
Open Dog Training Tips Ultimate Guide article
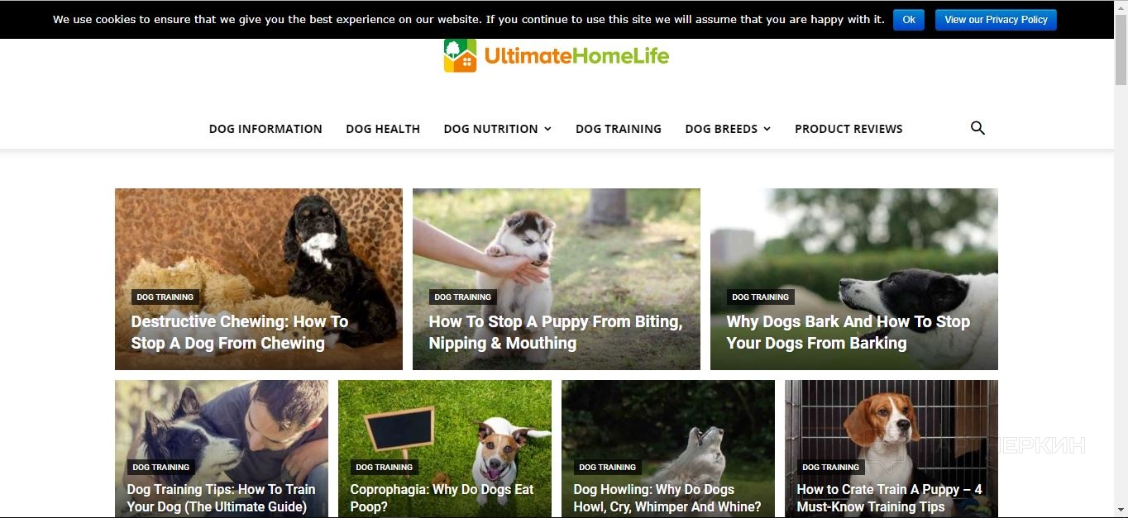pos(221,498)
